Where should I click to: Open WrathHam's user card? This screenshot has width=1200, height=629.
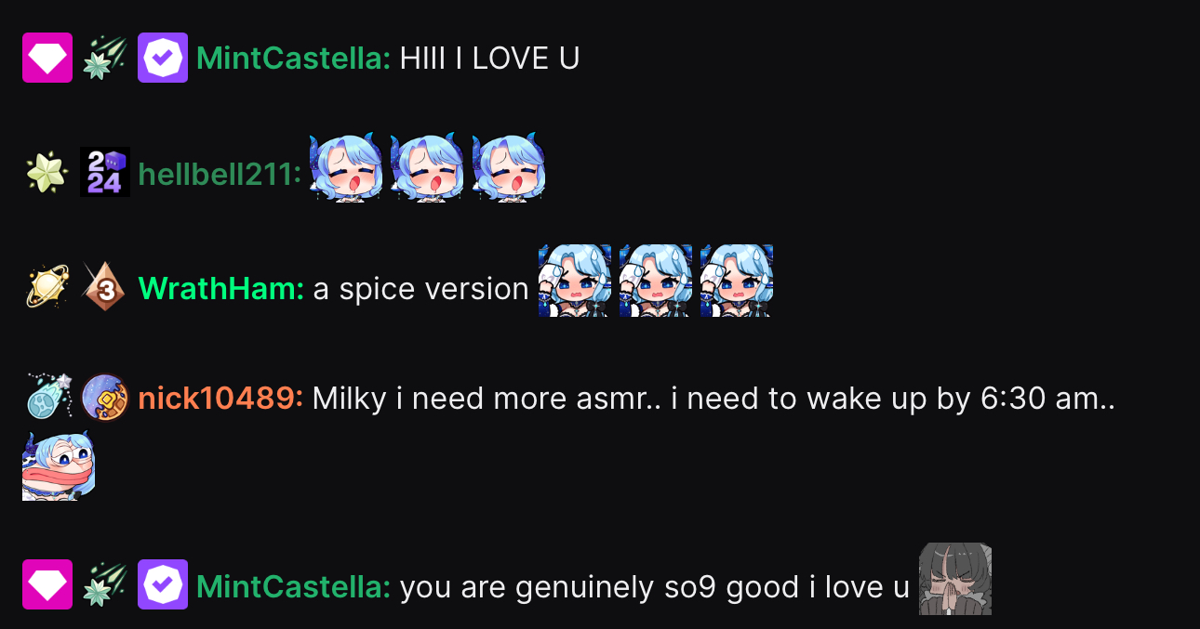pyautogui.click(x=221, y=289)
